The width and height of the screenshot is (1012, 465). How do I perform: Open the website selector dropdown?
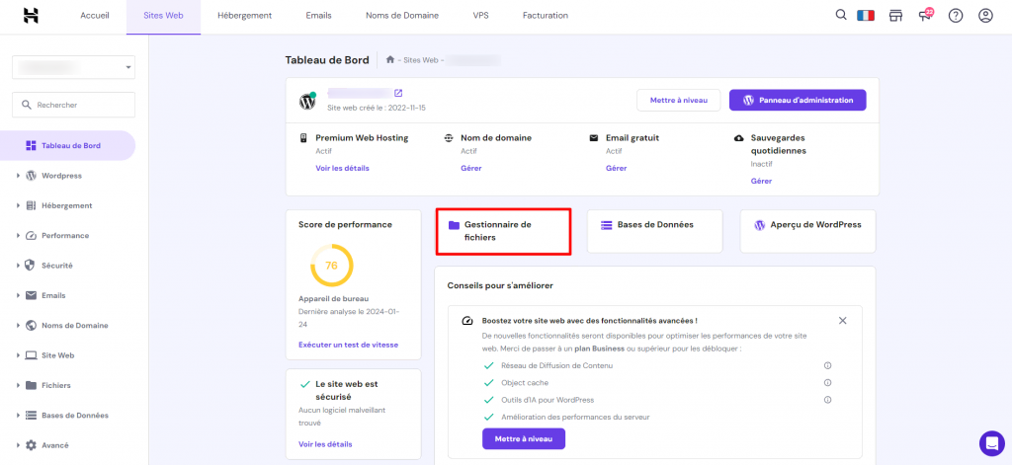pyautogui.click(x=73, y=67)
